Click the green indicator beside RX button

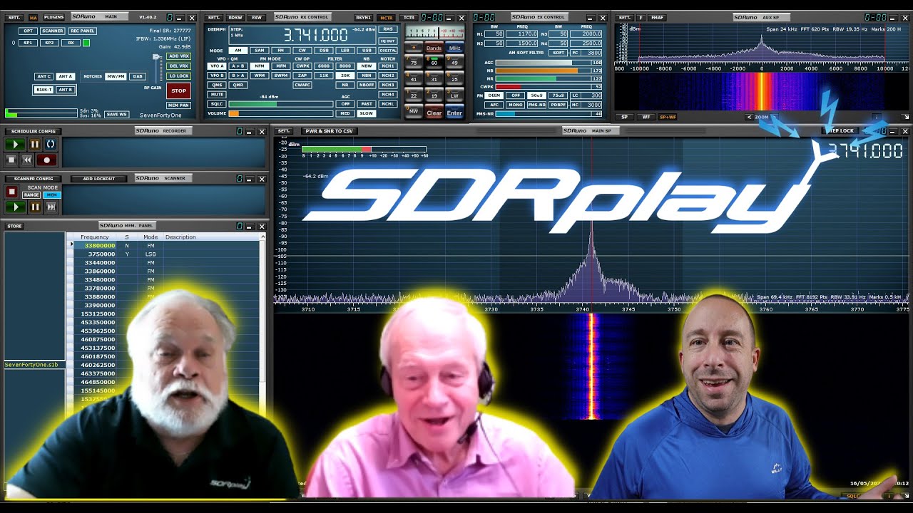click(x=86, y=43)
